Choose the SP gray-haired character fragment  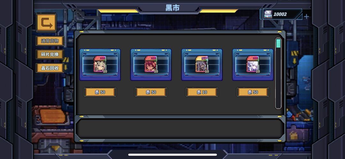202,64
